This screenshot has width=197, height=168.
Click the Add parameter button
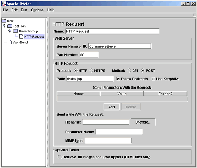(x=112, y=107)
